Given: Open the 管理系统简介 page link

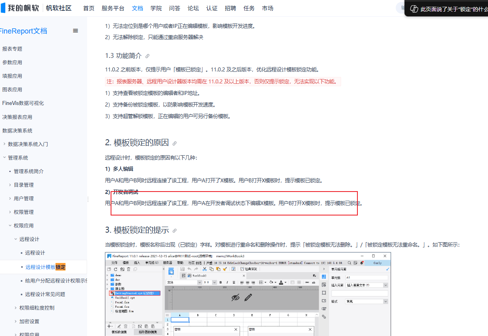Looking at the screenshot, I should [x=29, y=171].
